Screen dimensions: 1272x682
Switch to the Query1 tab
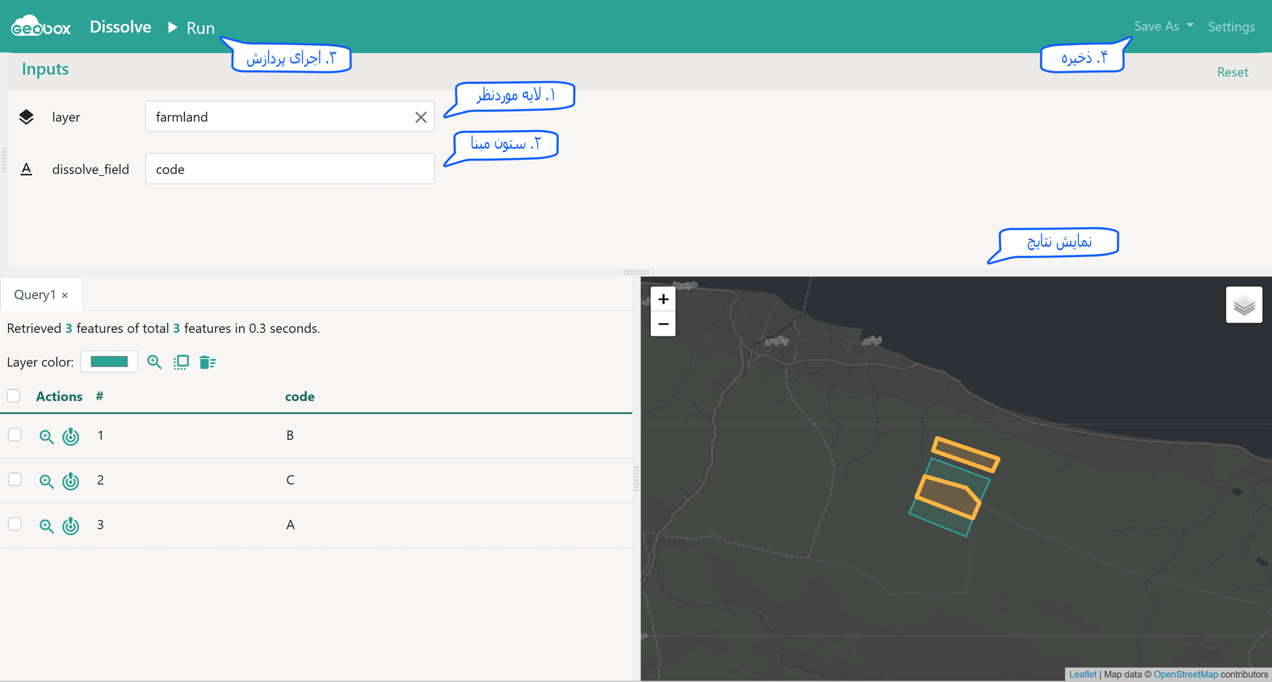click(35, 295)
